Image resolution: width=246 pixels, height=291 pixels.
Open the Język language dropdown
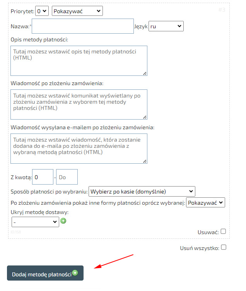[x=166, y=26]
